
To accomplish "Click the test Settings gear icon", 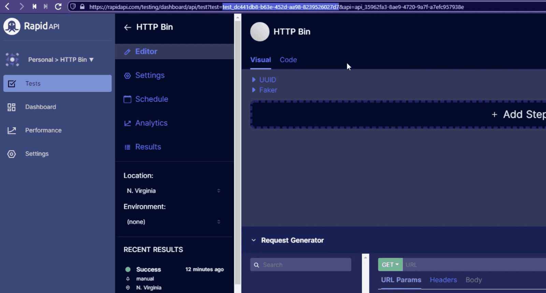I will [127, 76].
